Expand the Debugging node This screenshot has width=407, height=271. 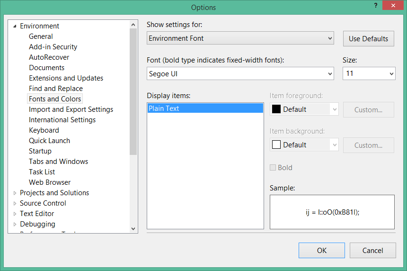[15, 224]
